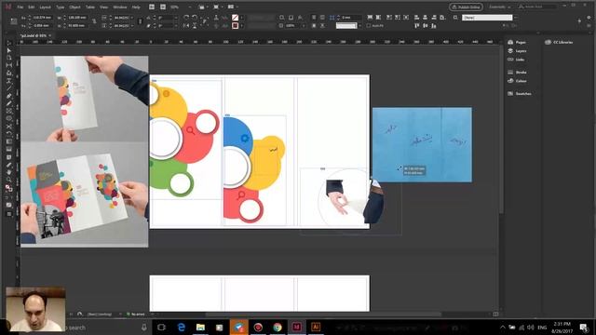
Task: Toggle the constrain width and height link
Action: 94,21
